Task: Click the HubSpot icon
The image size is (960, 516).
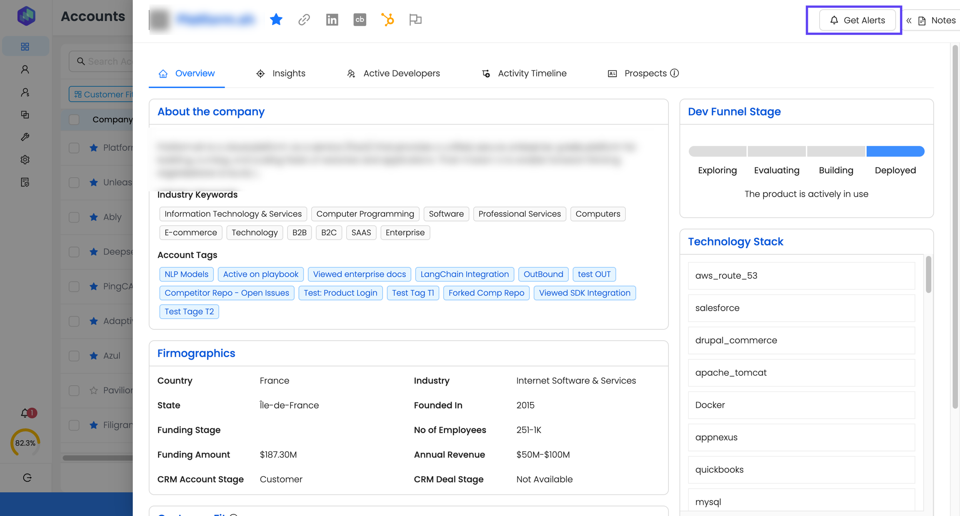Action: coord(387,20)
